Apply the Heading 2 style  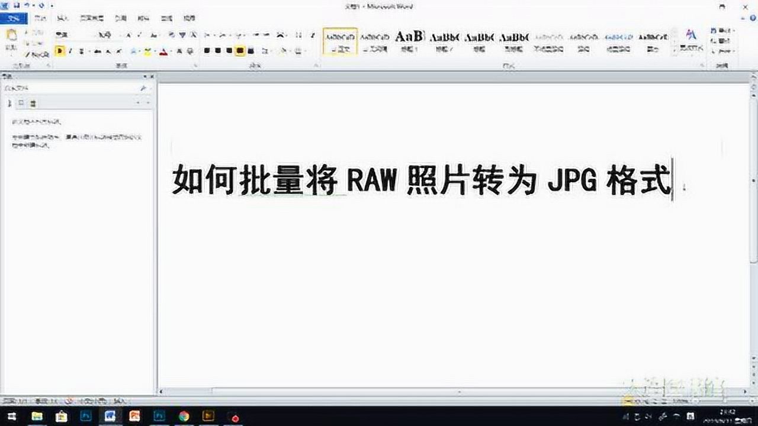[444, 41]
